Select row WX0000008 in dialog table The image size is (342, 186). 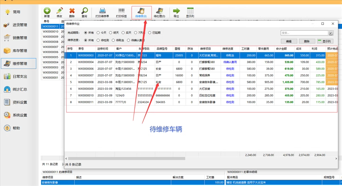click(x=201, y=82)
